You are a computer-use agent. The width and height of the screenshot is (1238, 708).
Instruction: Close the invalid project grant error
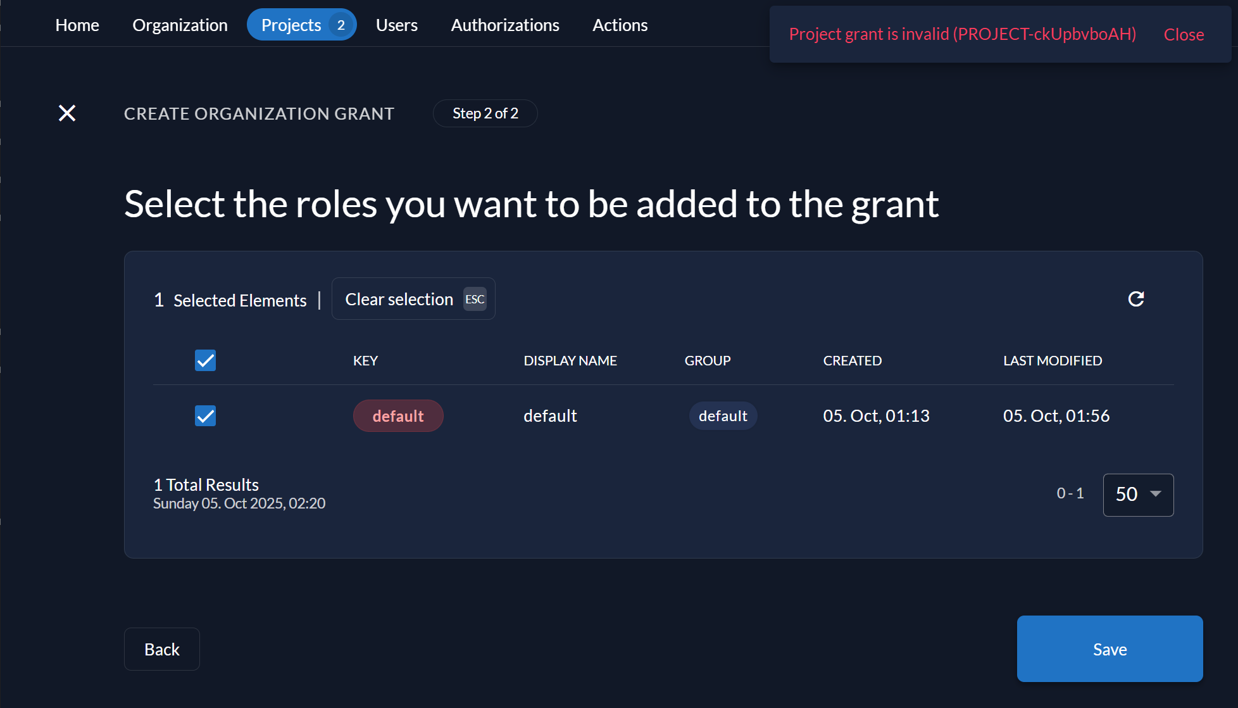1184,35
